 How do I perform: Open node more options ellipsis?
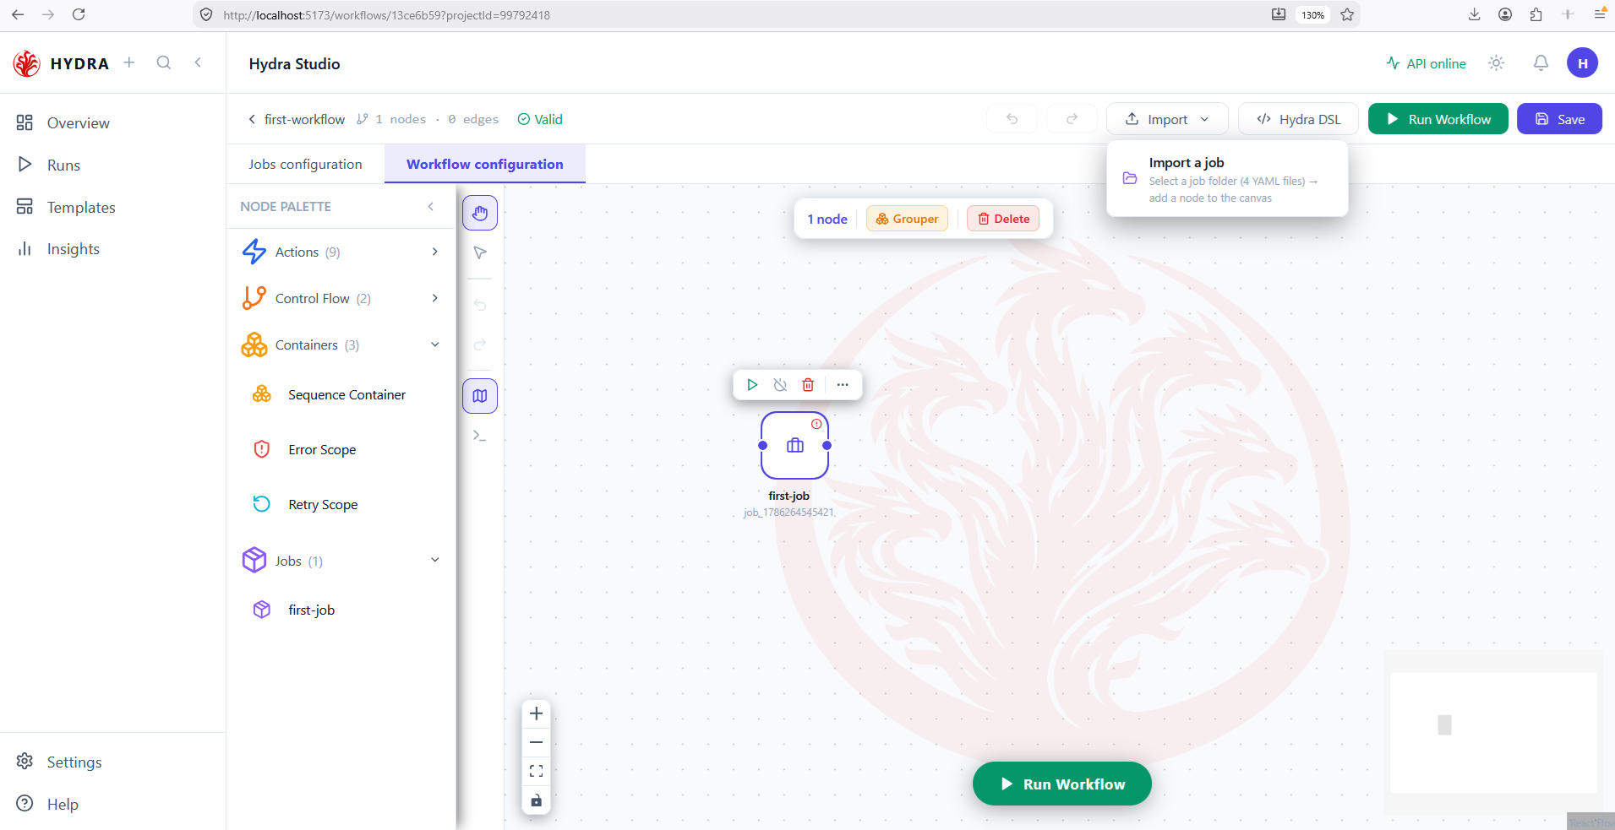pyautogui.click(x=843, y=385)
